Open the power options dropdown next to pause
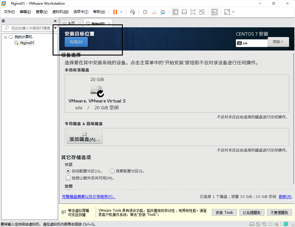This screenshot has height=227, width=295. [121, 12]
